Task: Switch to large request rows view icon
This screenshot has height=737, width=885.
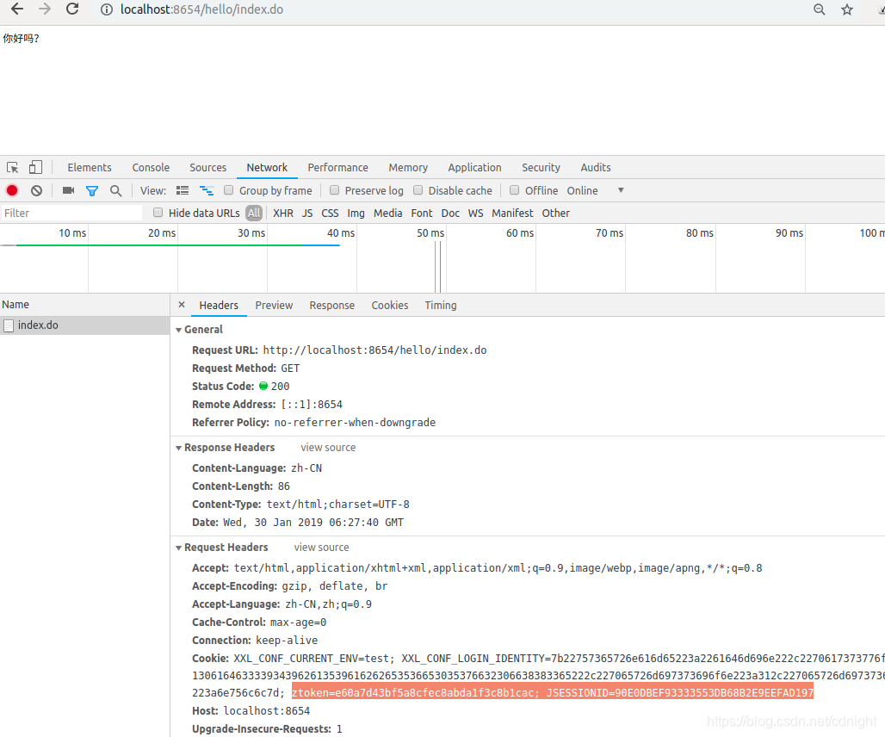Action: coord(183,191)
